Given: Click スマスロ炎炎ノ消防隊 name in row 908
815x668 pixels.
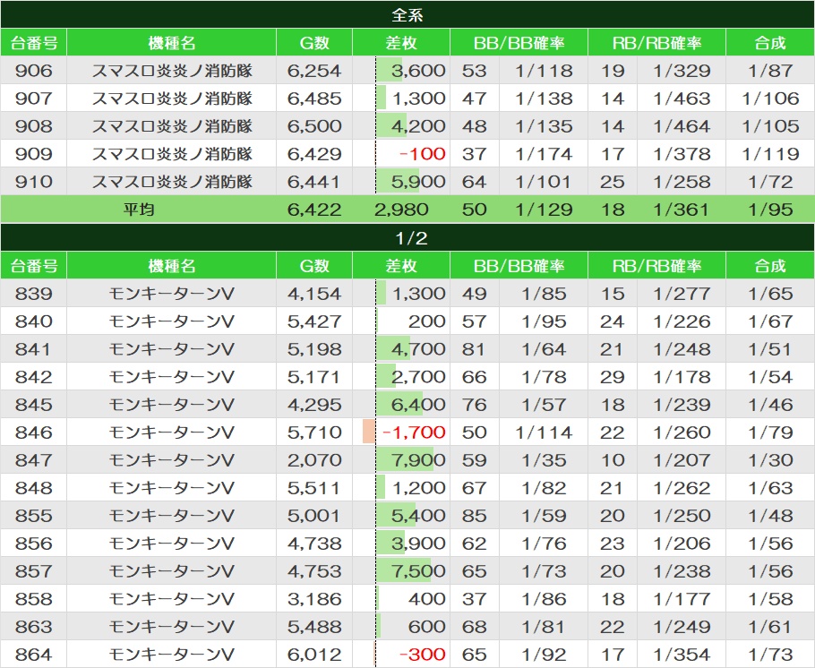Looking at the screenshot, I should (172, 125).
